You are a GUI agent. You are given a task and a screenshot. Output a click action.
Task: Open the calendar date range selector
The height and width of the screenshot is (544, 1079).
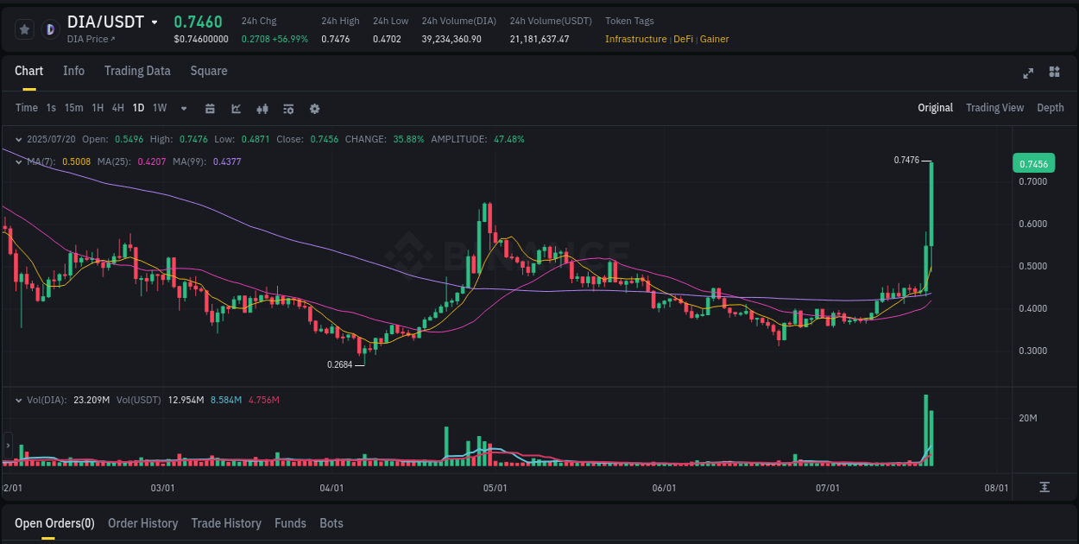(x=210, y=109)
